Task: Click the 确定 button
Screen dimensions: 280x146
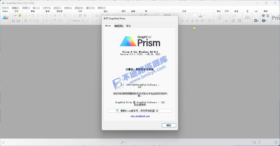Action: pyautogui.click(x=169, y=125)
